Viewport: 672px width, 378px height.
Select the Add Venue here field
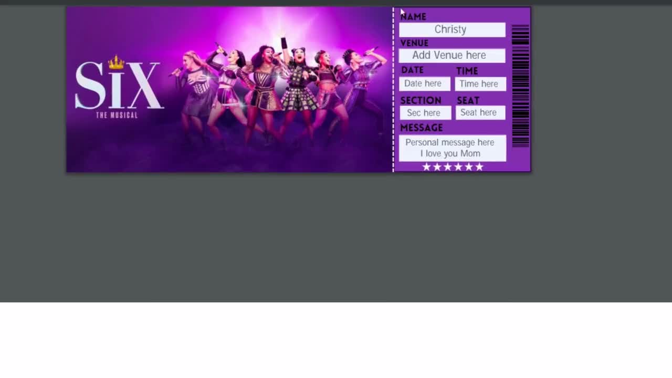pos(452,56)
